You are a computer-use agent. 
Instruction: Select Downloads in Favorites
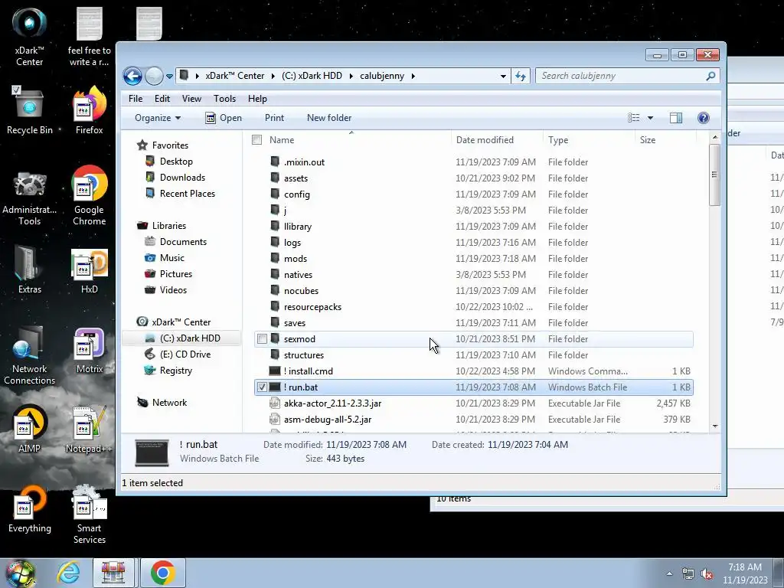(x=175, y=178)
